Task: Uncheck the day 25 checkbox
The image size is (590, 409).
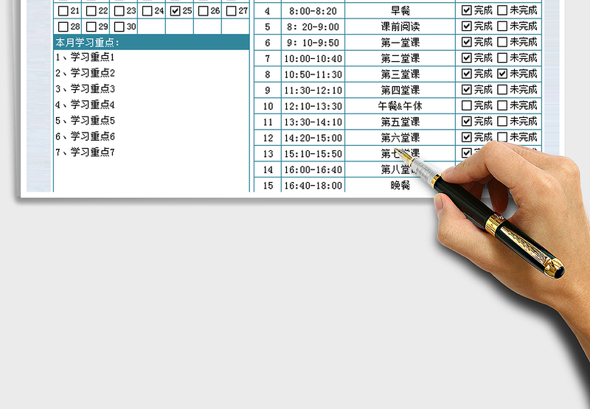Action: pyautogui.click(x=175, y=11)
